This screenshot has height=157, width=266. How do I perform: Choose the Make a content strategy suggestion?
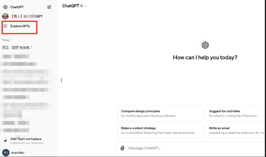point(160,130)
